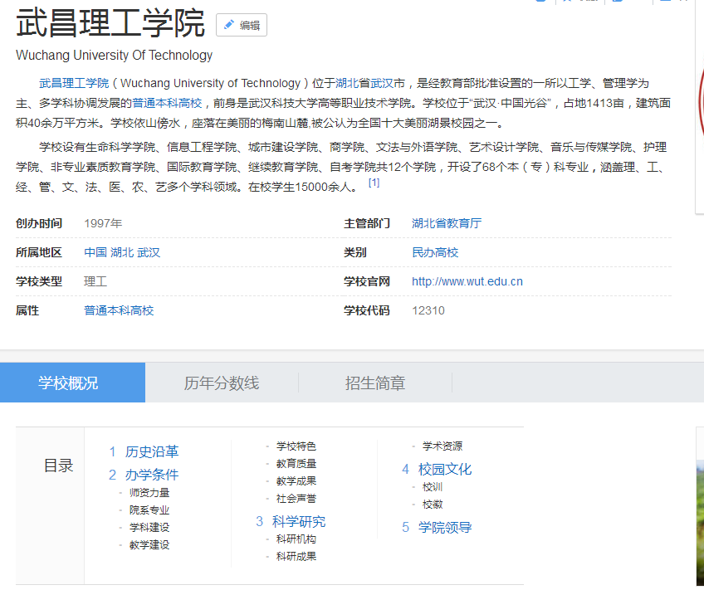Open 普通本科高校 link in 属性 row
The height and width of the screenshot is (590, 704).
coord(119,310)
